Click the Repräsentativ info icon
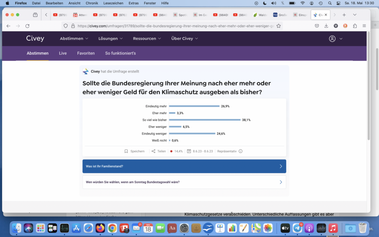The width and height of the screenshot is (379, 237). [241, 151]
